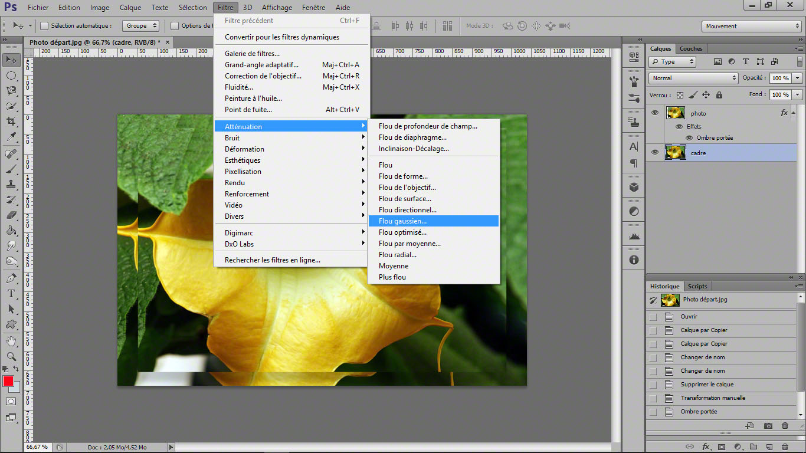Open the Adjustments panel icon
This screenshot has width=806, height=453.
coord(634,211)
